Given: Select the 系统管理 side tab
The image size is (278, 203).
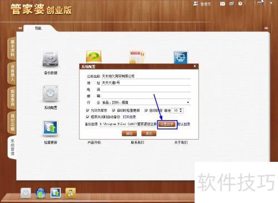Looking at the screenshot, I should [x=12, y=147].
